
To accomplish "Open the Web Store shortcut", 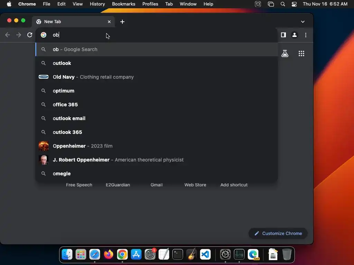I will [195, 185].
